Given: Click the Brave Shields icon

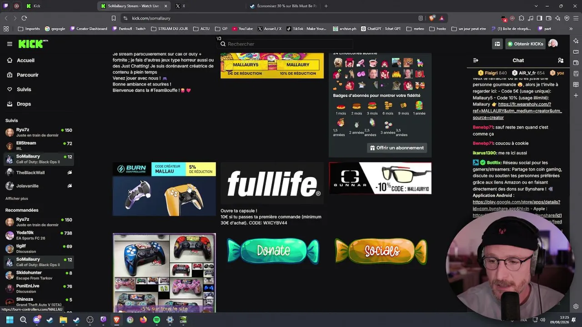Looking at the screenshot, I should [432, 18].
